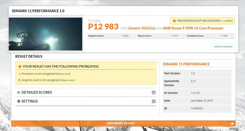Open the Settings heading

click(x=30, y=101)
